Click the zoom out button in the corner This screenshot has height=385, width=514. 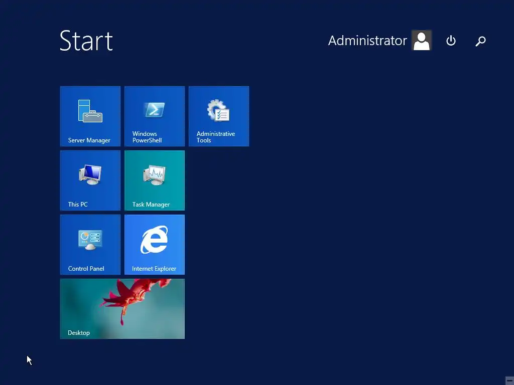[509, 380]
